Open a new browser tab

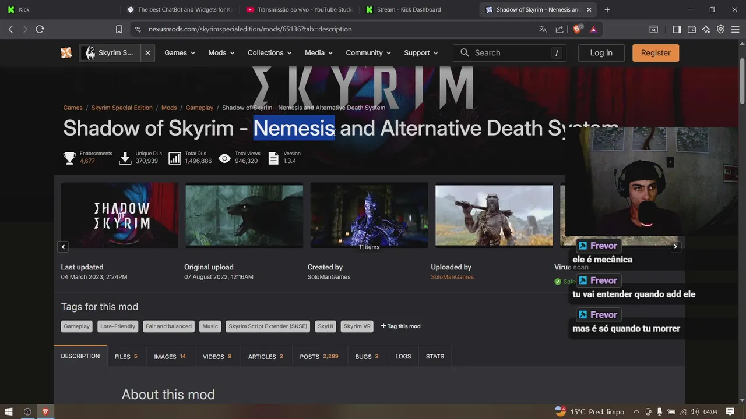tap(607, 10)
